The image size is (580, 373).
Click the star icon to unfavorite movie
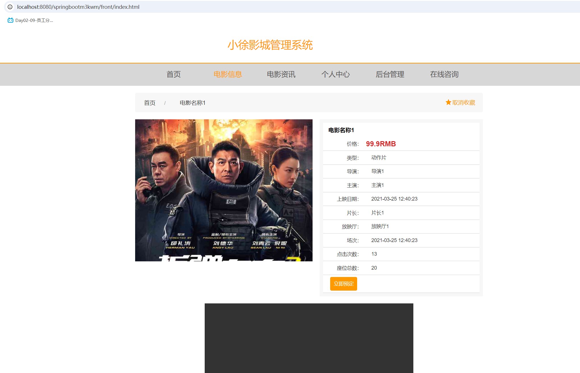(448, 102)
